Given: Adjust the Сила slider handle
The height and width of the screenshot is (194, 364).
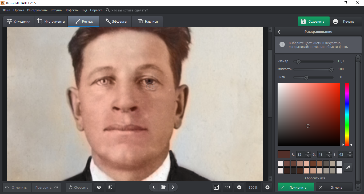Looking at the screenshot, I should coord(306,77).
